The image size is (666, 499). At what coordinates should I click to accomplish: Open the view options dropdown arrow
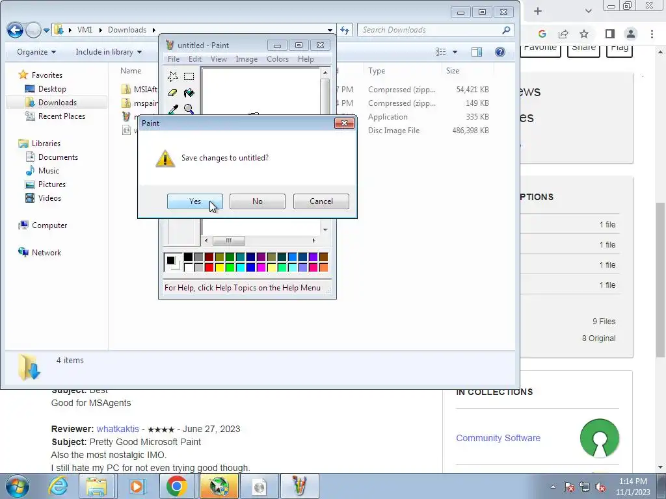tap(455, 52)
